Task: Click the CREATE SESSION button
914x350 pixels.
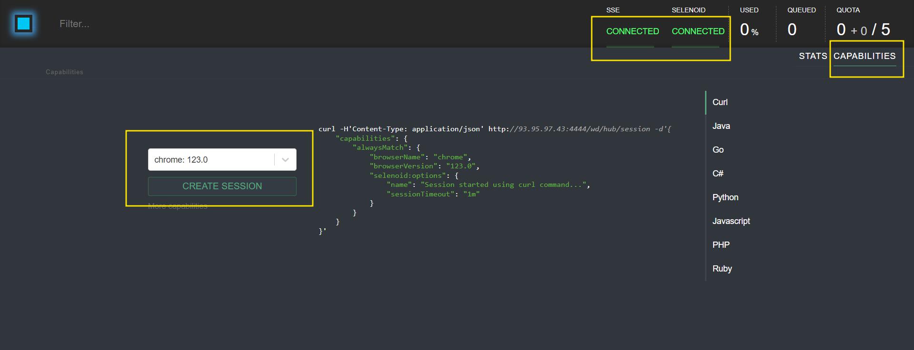Action: 222,186
